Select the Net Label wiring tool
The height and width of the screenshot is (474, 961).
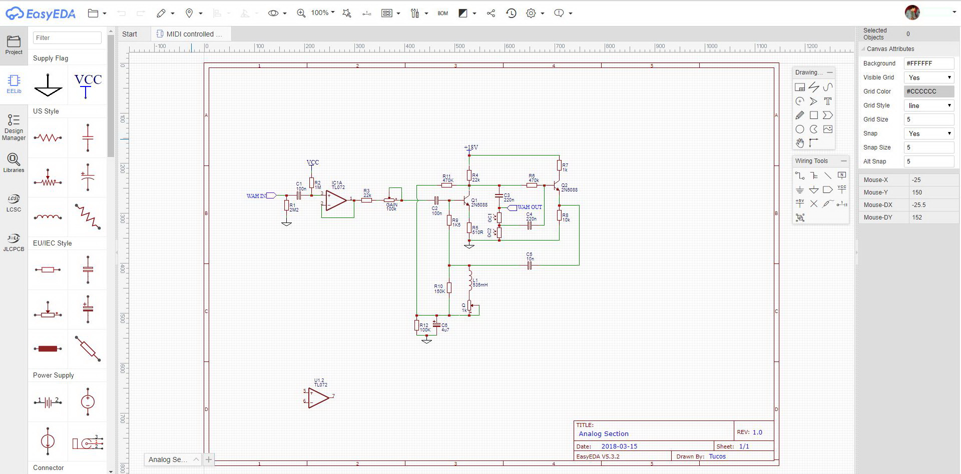(x=842, y=175)
